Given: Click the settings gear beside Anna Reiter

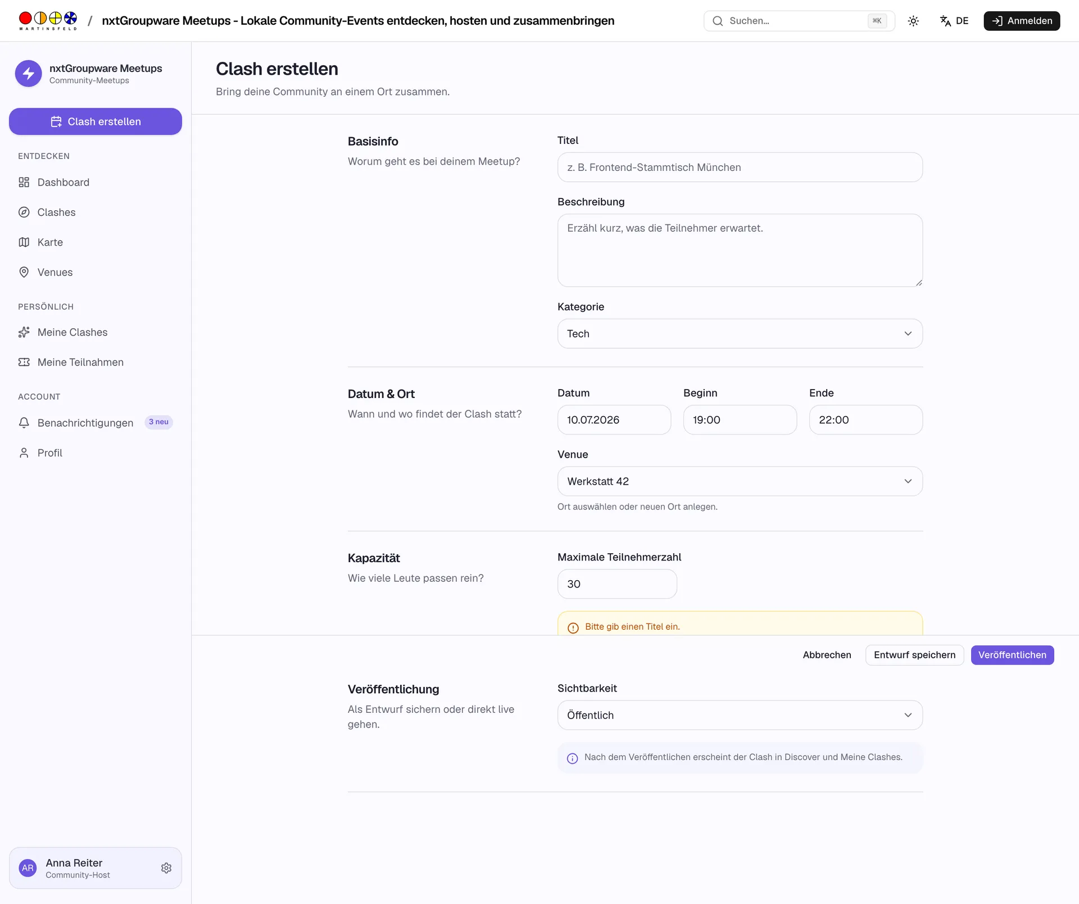Looking at the screenshot, I should (x=166, y=868).
